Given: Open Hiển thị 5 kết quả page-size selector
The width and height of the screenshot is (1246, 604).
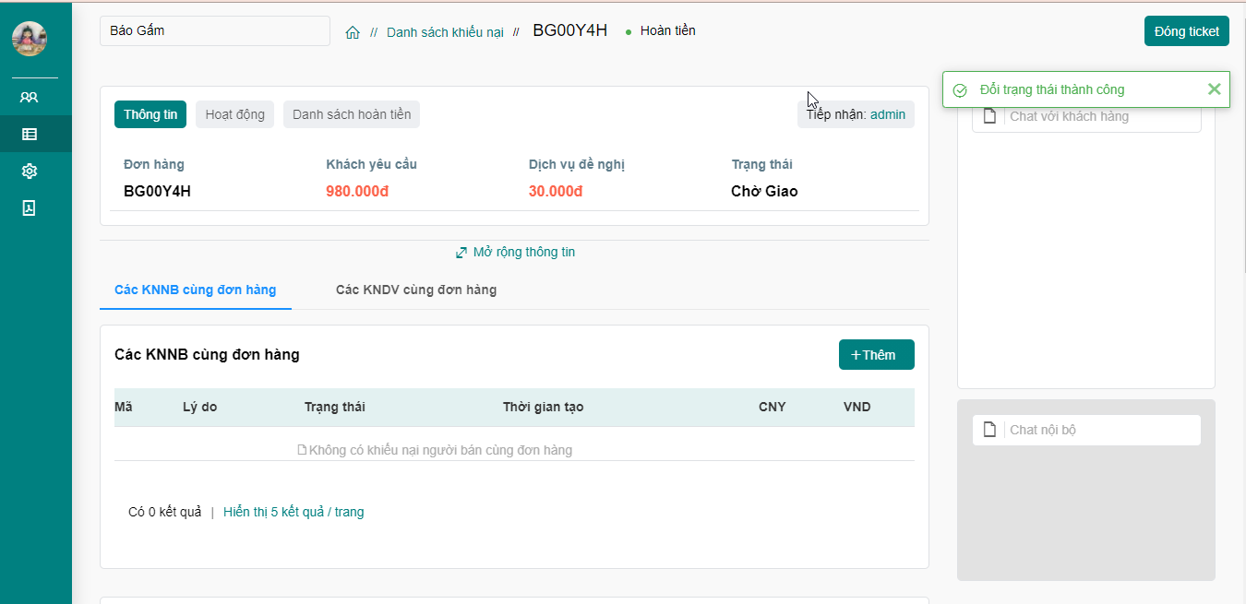Looking at the screenshot, I should click(294, 512).
